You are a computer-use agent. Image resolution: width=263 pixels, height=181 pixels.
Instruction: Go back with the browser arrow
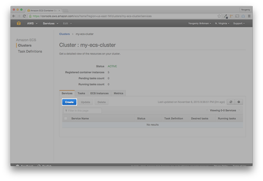pos(14,16)
